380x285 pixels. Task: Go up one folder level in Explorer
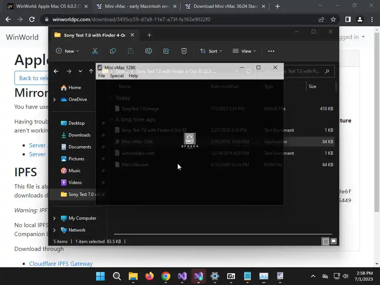point(91,71)
